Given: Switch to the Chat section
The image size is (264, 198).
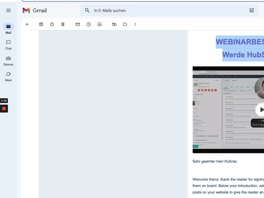Looking at the screenshot, I should (8, 45).
